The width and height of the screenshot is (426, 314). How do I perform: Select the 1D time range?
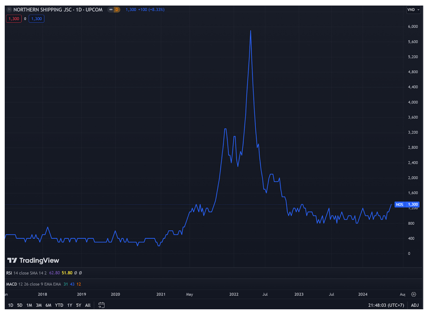click(10, 305)
